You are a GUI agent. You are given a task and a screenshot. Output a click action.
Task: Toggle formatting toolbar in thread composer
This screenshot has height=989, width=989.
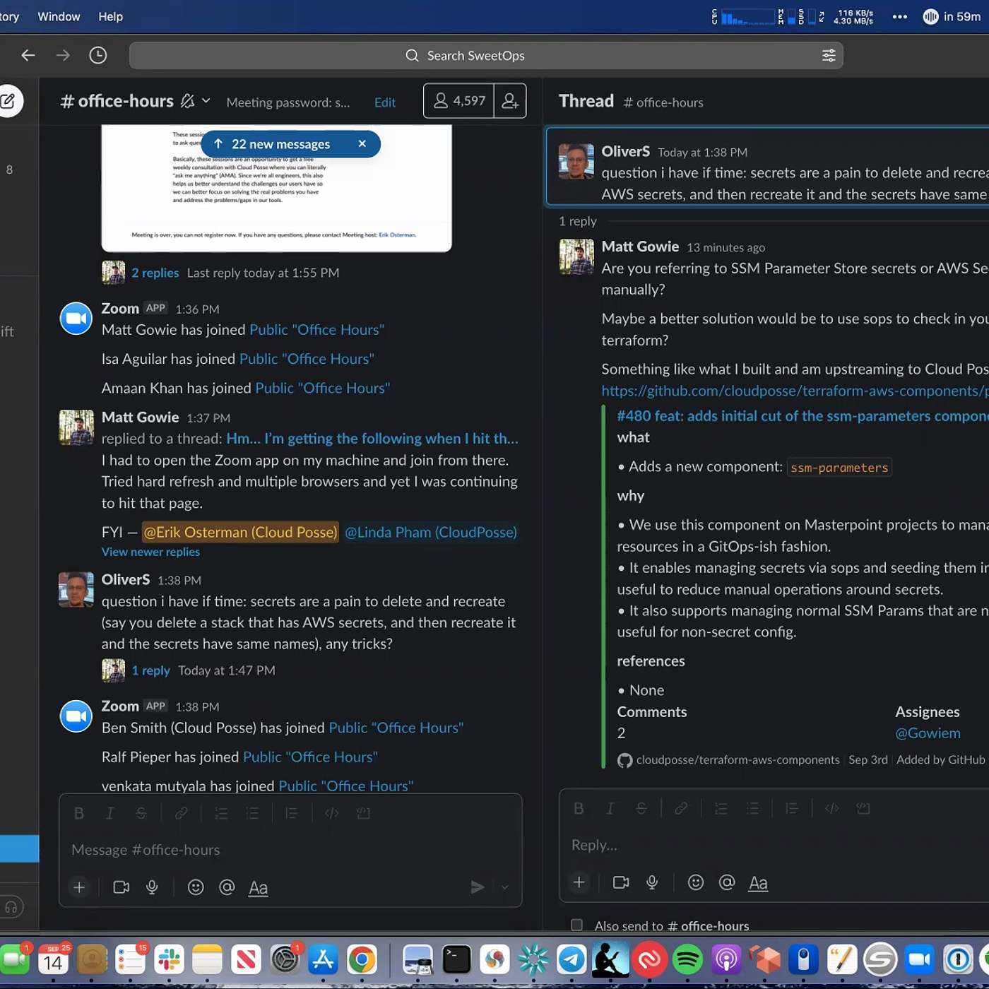(x=758, y=883)
